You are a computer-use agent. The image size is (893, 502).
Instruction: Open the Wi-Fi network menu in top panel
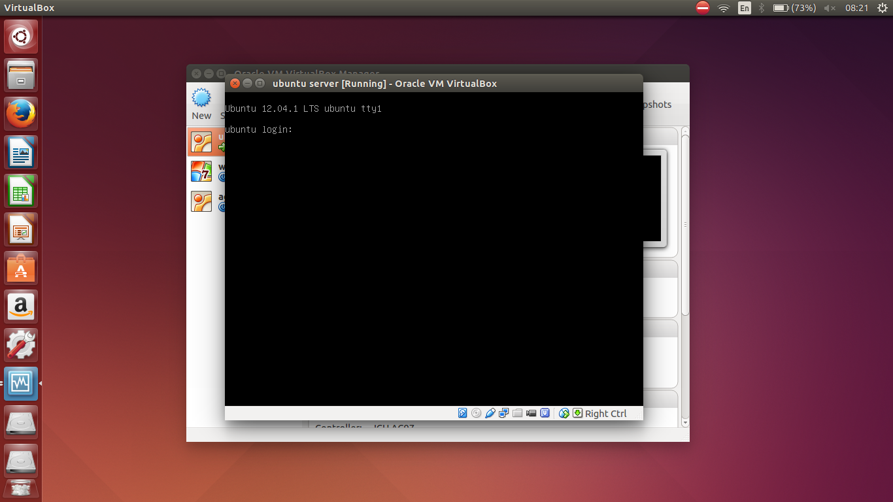point(723,8)
